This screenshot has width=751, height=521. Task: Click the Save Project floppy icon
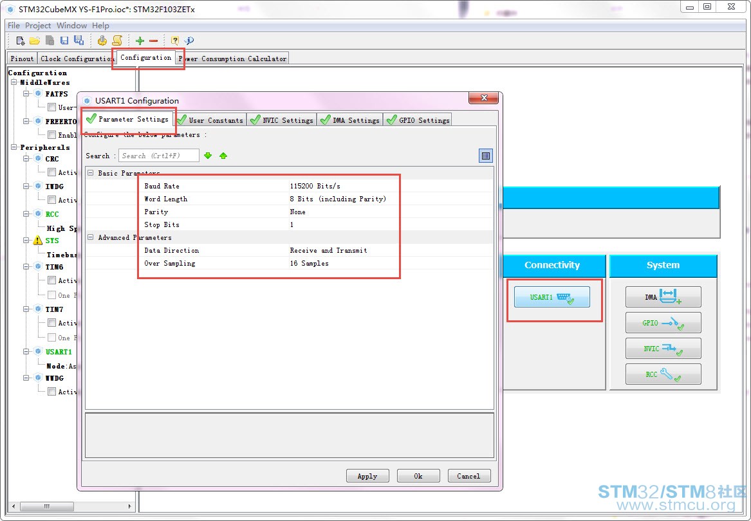point(64,41)
